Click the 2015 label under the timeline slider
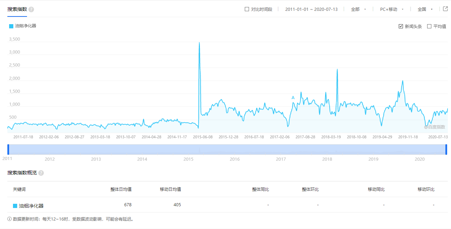Viewport: 451px width, 229px height. coord(188,159)
